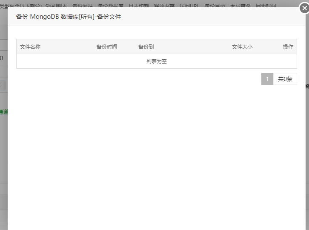Click the 文件大小 column header
Viewport: 309px width, 230px height.
click(242, 47)
